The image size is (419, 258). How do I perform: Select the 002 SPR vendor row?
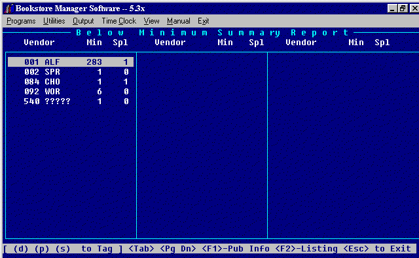71,72
